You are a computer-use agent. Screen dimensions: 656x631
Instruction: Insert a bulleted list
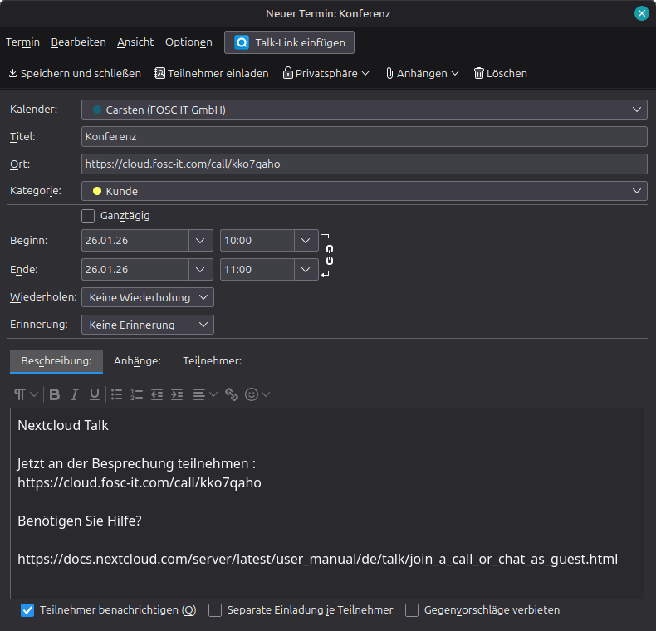[117, 394]
